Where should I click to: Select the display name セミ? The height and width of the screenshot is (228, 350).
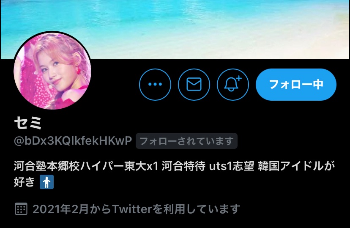[x=28, y=123]
